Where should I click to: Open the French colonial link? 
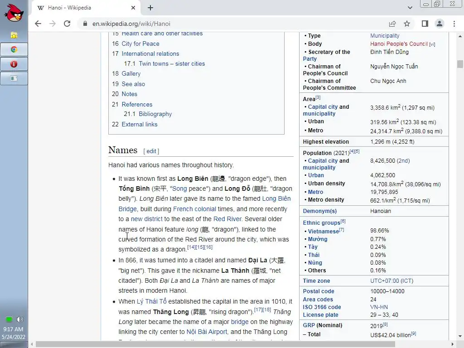(194, 209)
